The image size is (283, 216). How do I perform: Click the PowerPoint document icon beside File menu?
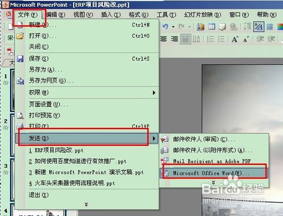coord(8,14)
